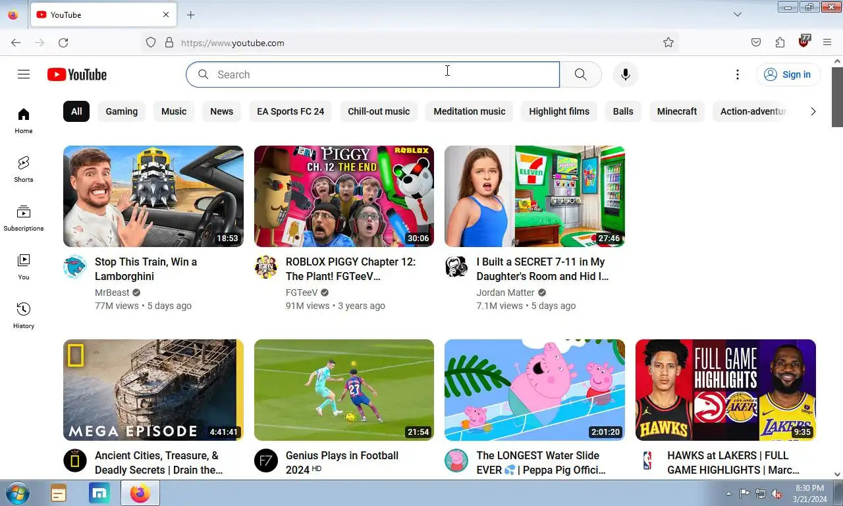
Task: Start voice search with microphone icon
Action: (x=626, y=74)
